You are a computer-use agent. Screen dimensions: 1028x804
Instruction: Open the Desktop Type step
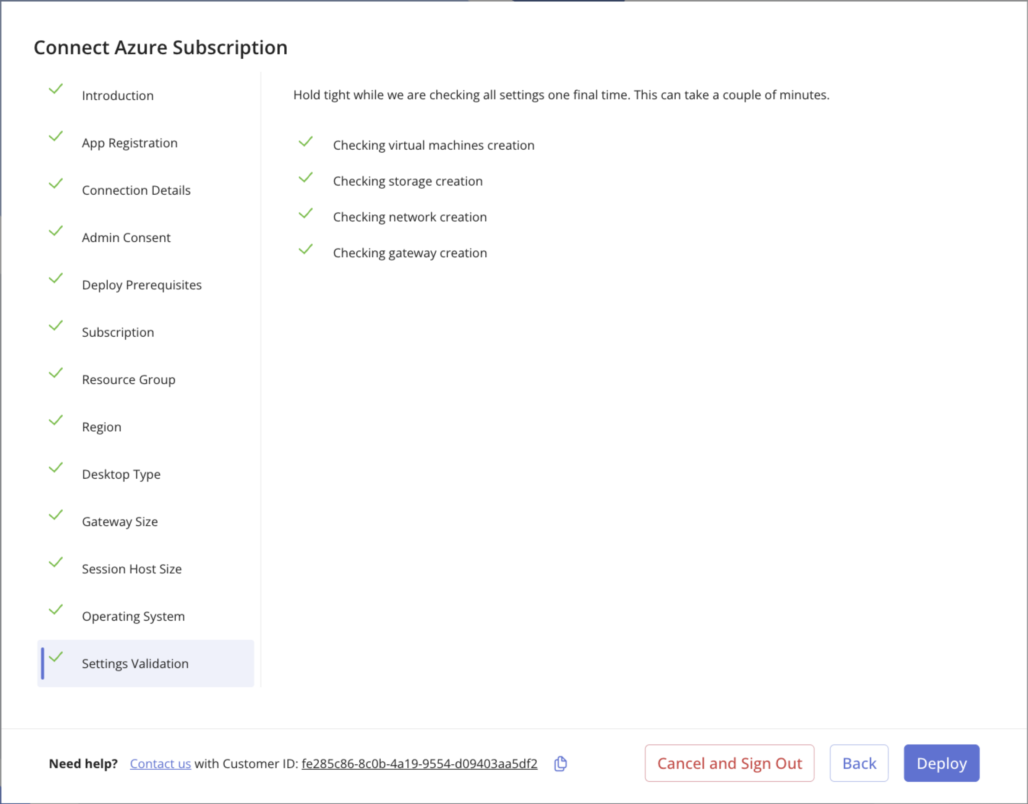[x=121, y=474]
